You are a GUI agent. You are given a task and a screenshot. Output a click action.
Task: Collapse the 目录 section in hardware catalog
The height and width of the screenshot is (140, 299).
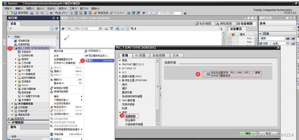coord(261,33)
